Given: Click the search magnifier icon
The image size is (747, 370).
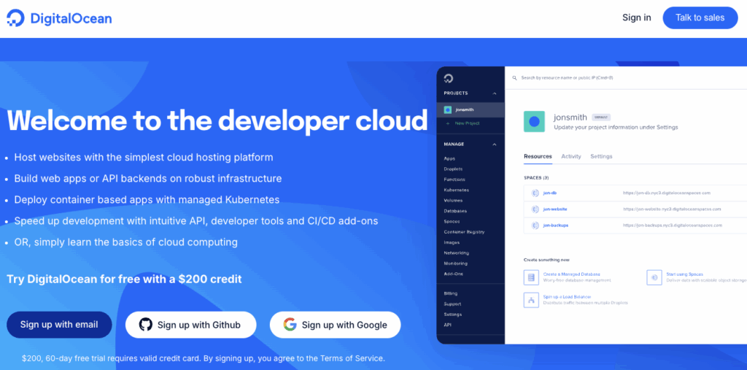Looking at the screenshot, I should coord(514,77).
